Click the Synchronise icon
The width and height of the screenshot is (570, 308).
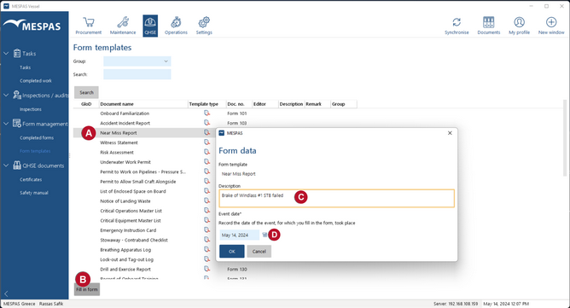click(x=457, y=26)
